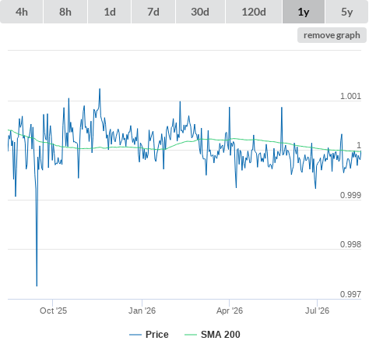Open the 120d time range
Image resolution: width=369 pixels, height=355 pixels.
click(x=254, y=12)
